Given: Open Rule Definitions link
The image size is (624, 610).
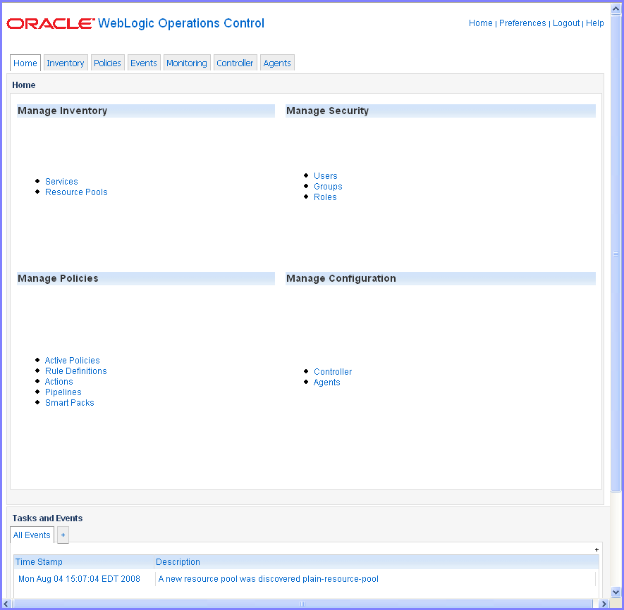Looking at the screenshot, I should 75,371.
